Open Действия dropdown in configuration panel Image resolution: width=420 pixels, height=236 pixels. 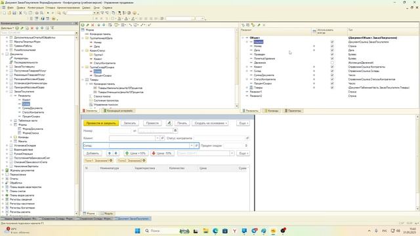pos(7,28)
